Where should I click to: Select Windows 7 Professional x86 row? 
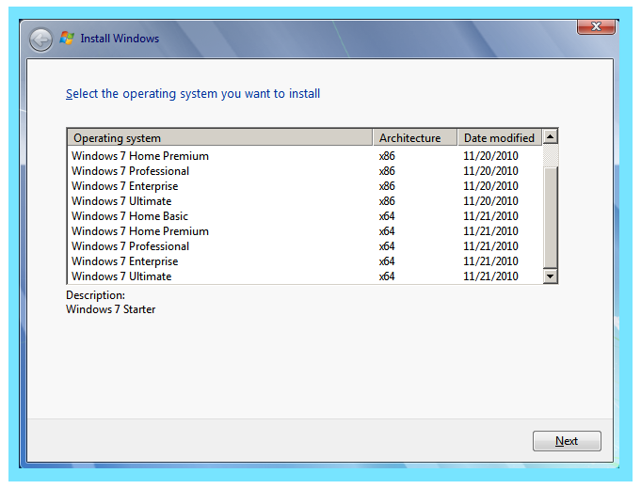[x=305, y=171]
